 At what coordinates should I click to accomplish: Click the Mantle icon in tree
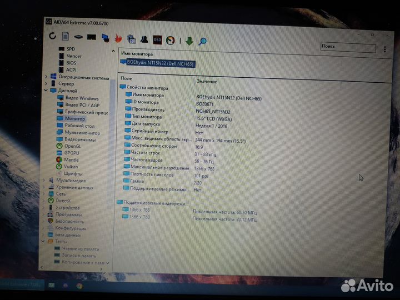59,159
